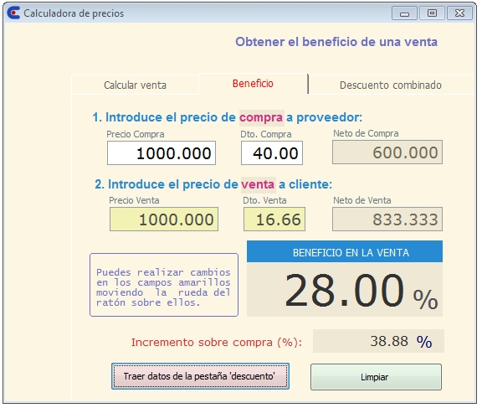Open the Descuento combinado tab
Screen dimensions: 482x408
click(x=391, y=85)
